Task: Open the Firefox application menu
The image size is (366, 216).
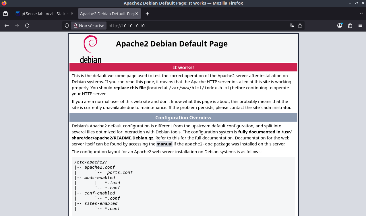Action: 360,26
